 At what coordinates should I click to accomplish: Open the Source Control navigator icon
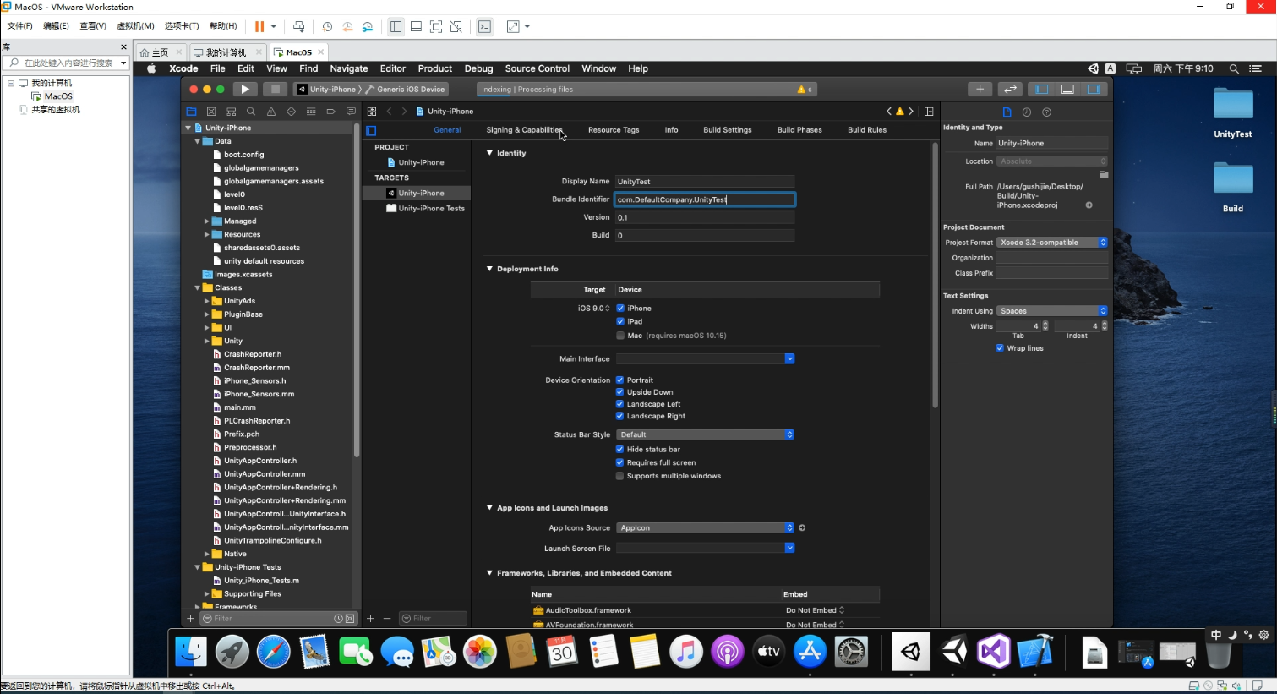tap(211, 112)
